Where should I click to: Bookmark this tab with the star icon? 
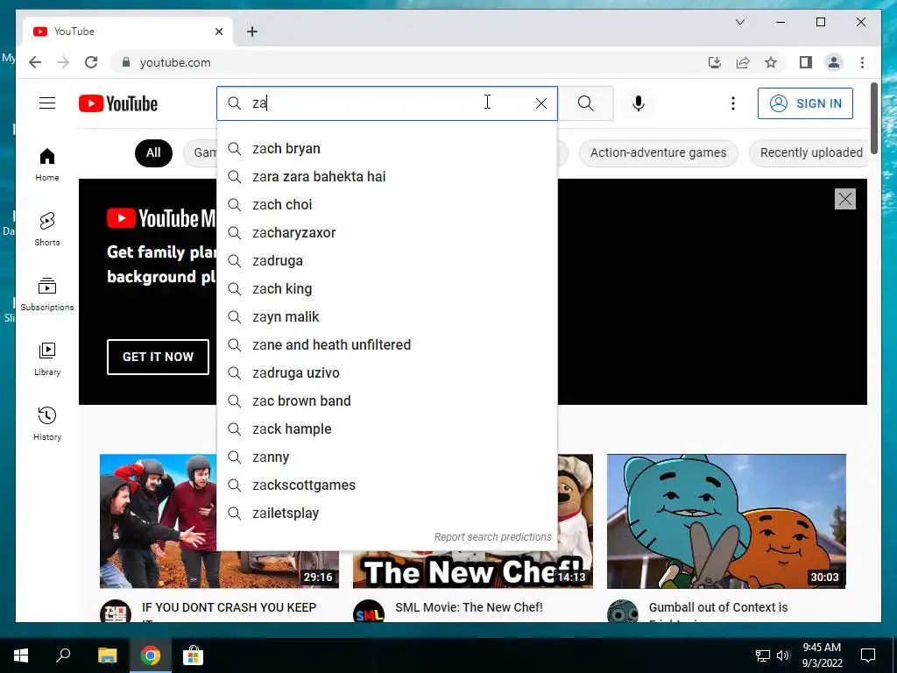[x=771, y=62]
